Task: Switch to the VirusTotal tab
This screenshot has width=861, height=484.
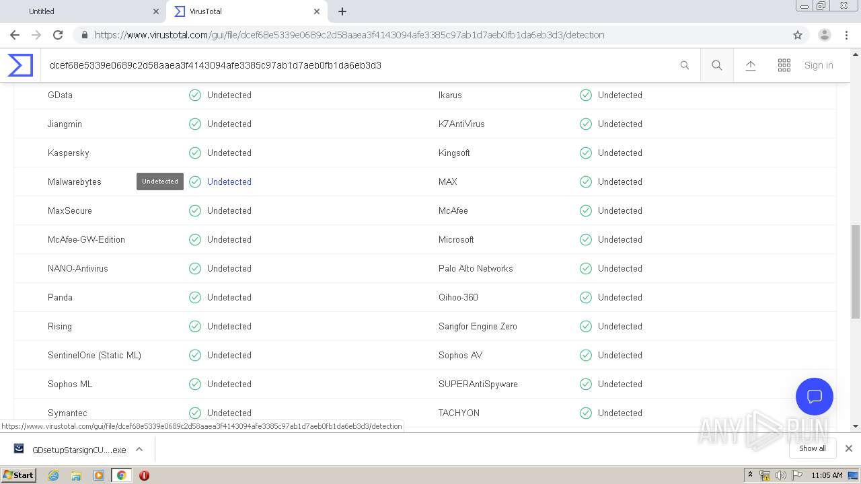Action: tap(246, 11)
